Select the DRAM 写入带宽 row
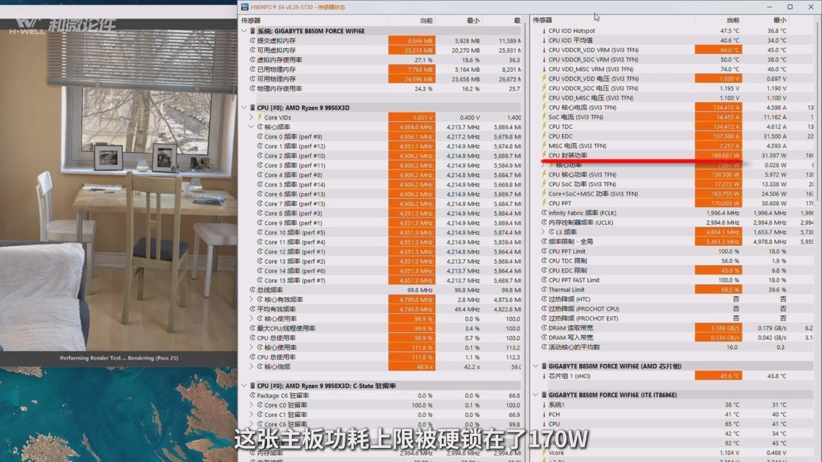This screenshot has height=462, width=822. [x=674, y=338]
